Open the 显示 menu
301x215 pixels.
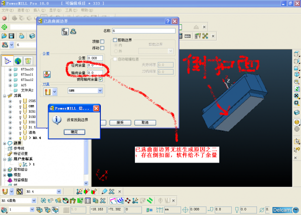[x=55, y=10]
